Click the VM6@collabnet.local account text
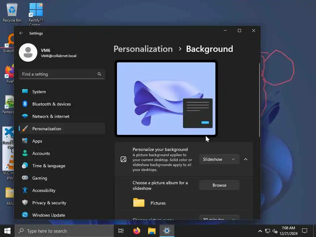 coord(58,56)
